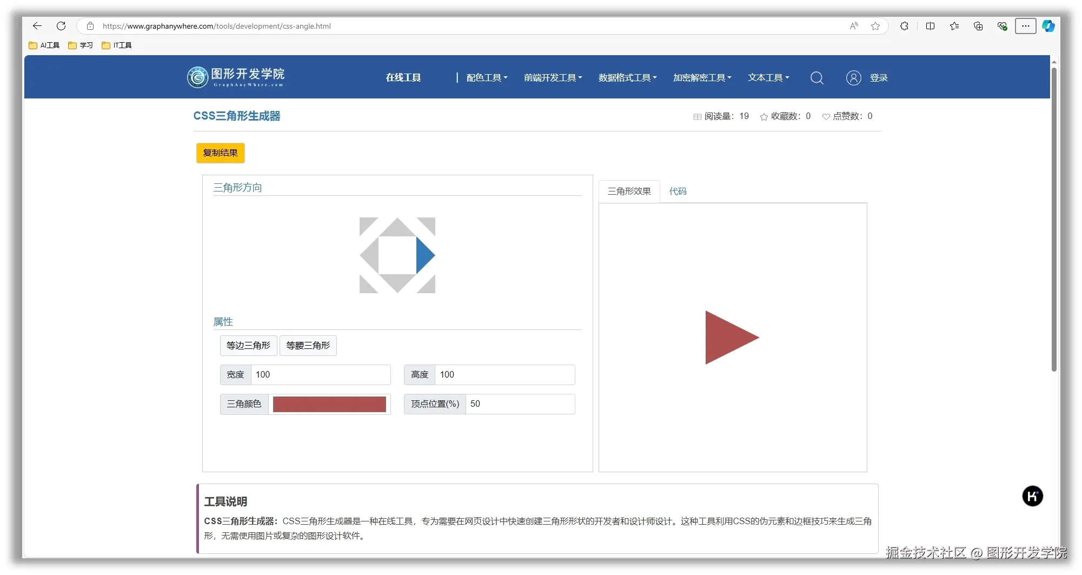Image resolution: width=1082 pixels, height=575 pixels.
Task: Open the favorites list icon
Action: pyautogui.click(x=954, y=26)
